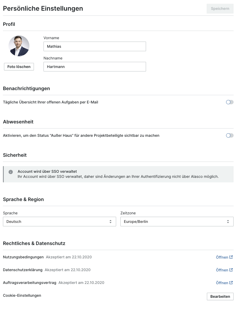244x309 pixels.
Task: Click the Speichern button
Action: 220,9
